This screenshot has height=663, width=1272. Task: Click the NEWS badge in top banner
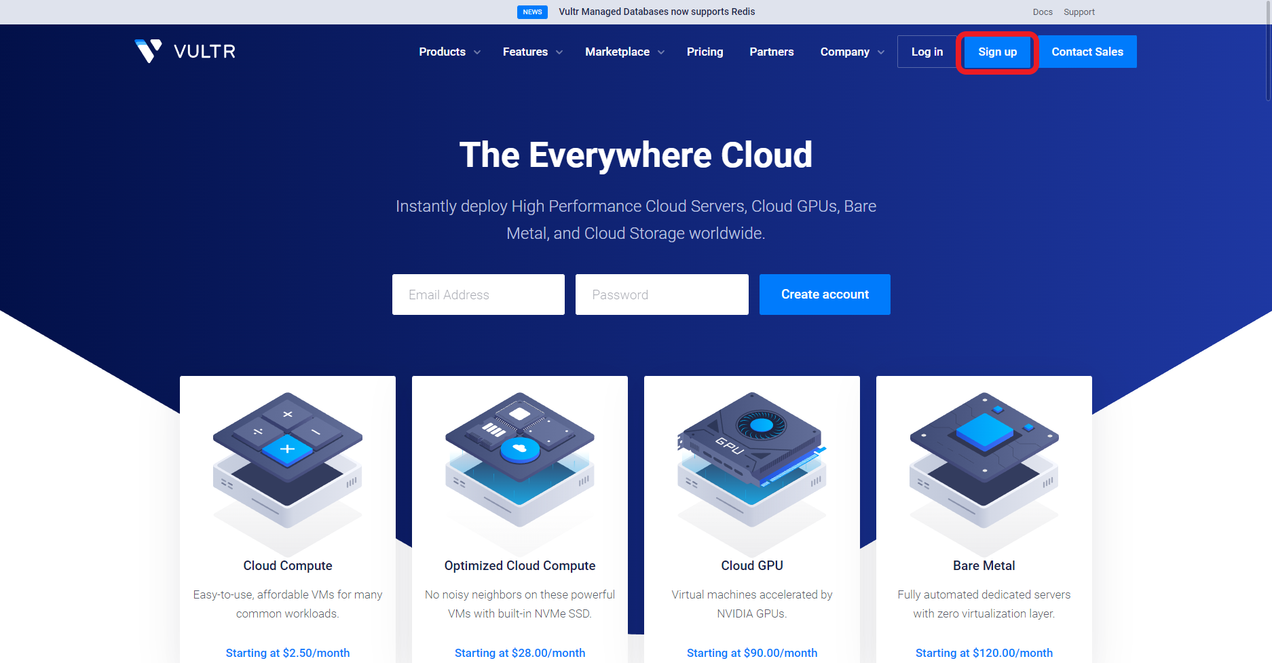(532, 12)
